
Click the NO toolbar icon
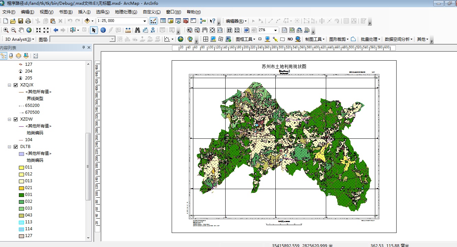tap(290, 39)
